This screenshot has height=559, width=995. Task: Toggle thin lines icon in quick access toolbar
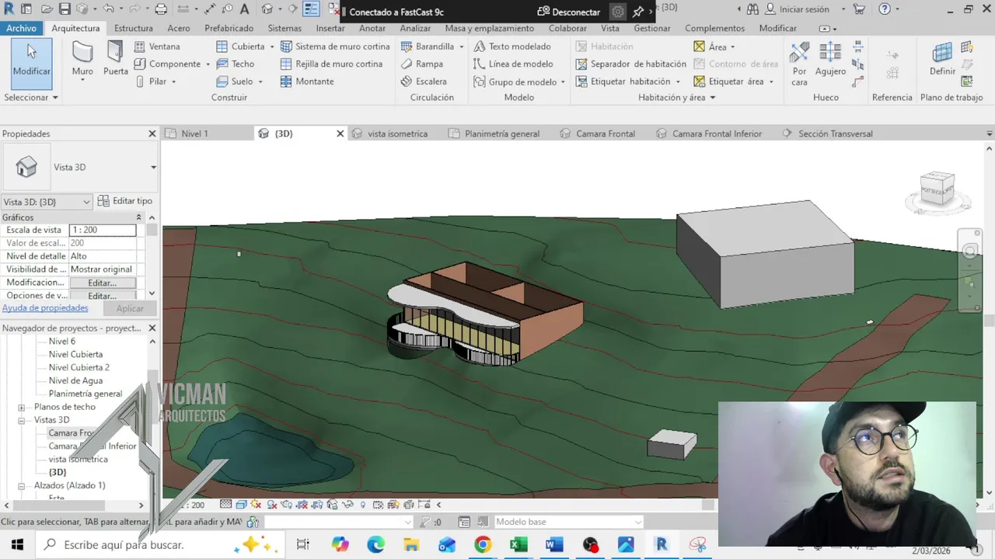coord(312,9)
